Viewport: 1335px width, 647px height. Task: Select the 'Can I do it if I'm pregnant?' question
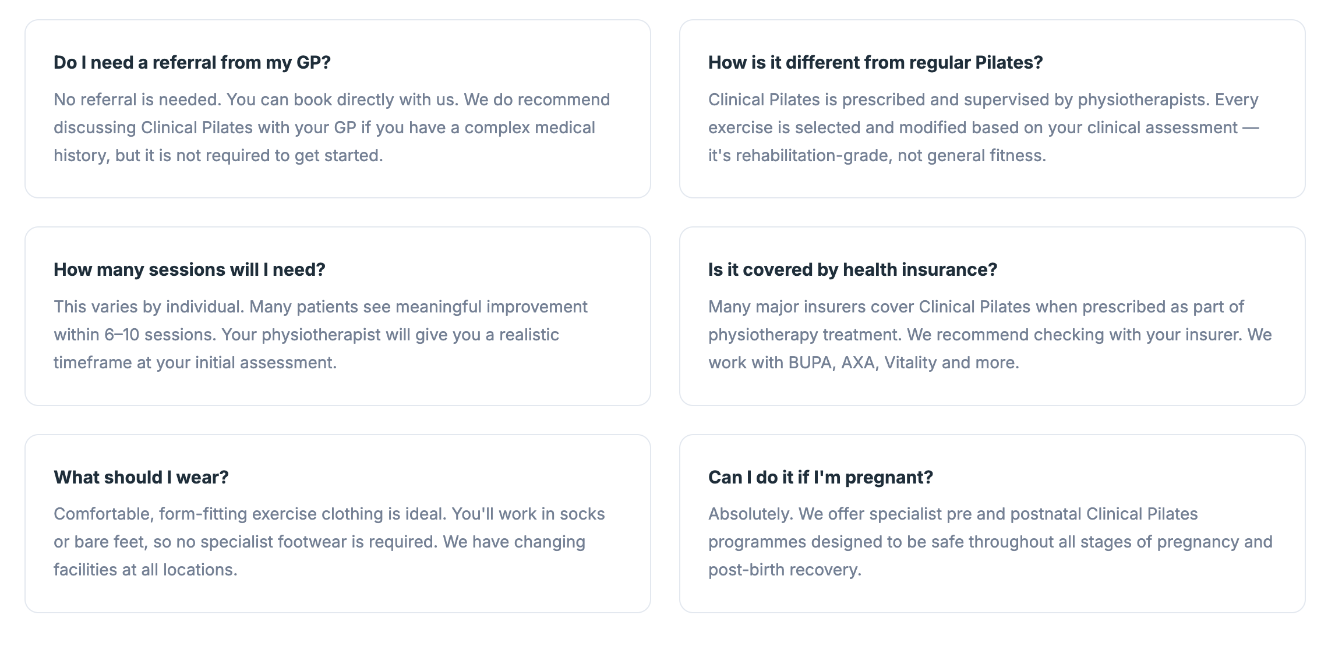coord(820,477)
